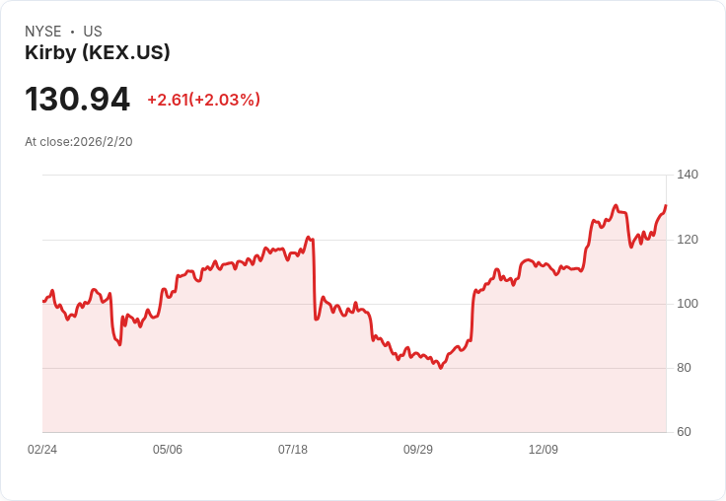Select the US market label

point(93,32)
